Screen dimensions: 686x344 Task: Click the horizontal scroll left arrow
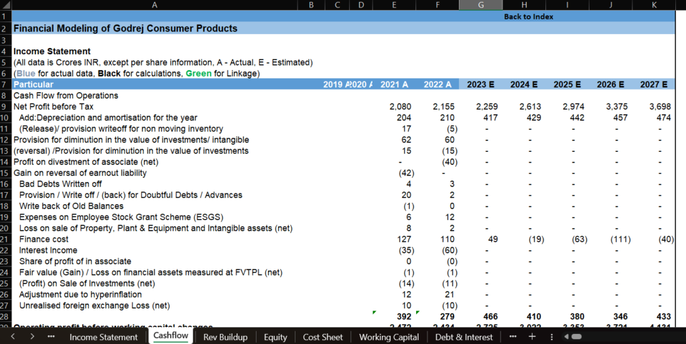568,337
